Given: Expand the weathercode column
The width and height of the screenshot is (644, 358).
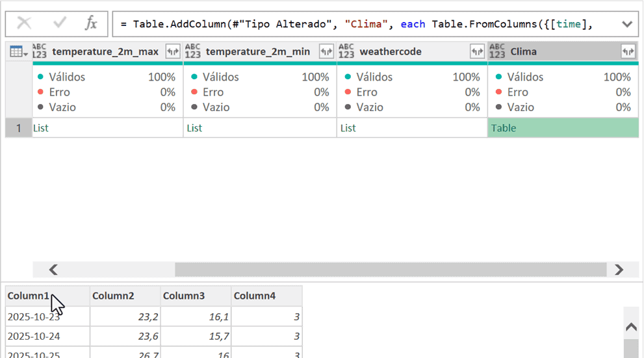Looking at the screenshot, I should click(x=477, y=51).
